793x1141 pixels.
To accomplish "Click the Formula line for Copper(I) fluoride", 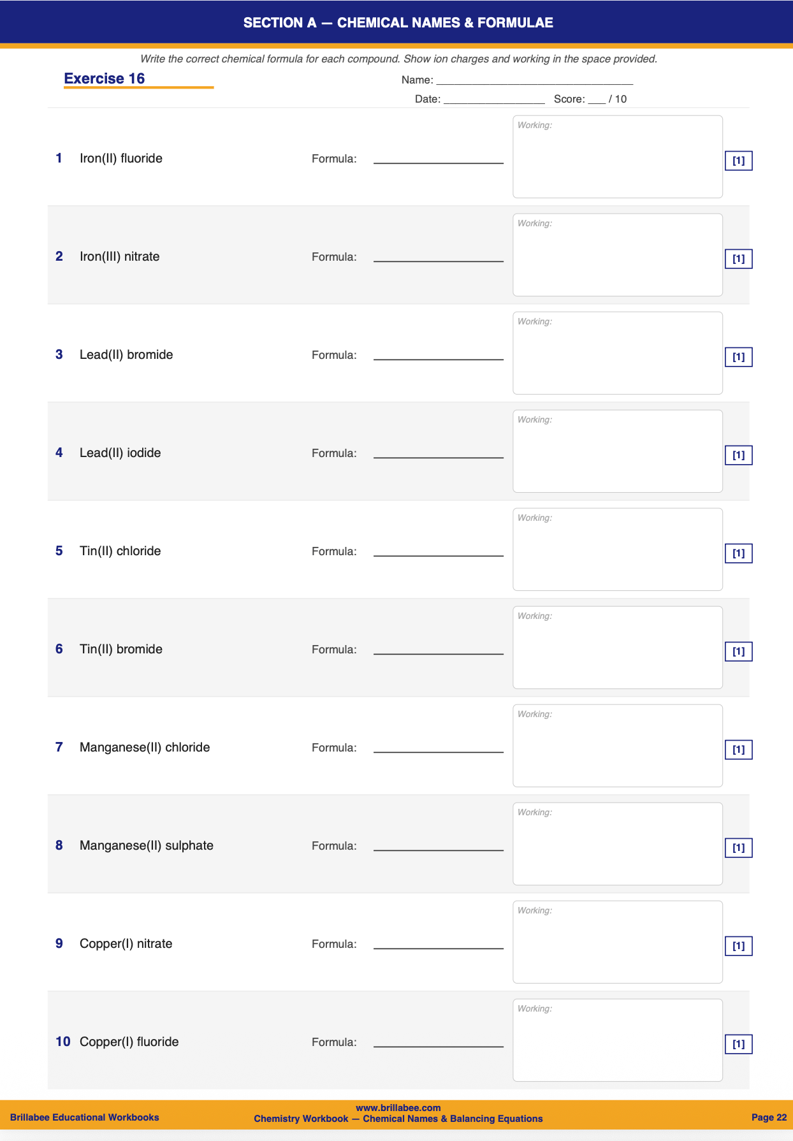I will pos(438,1043).
